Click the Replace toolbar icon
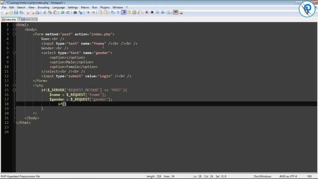Viewport: 318px width, 179px height. click(80, 12)
